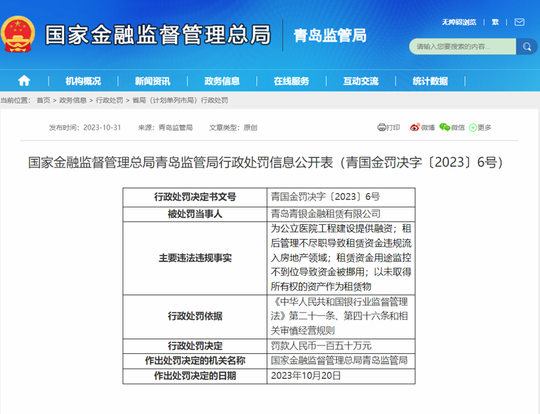Click the 无障碍浏览 link

click(459, 22)
